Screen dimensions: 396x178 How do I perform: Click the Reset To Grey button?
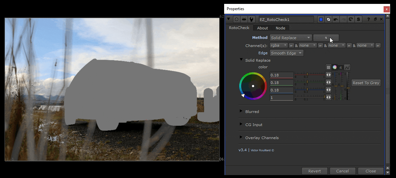click(x=366, y=83)
